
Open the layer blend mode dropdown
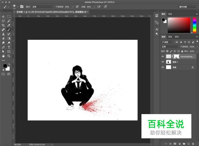[x=170, y=47]
